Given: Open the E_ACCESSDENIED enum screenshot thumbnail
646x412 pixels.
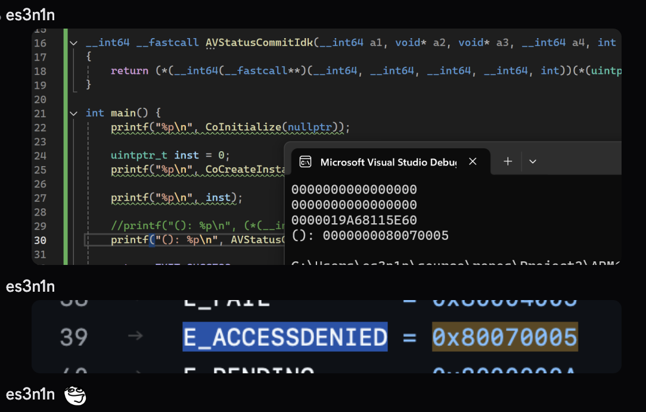Looking at the screenshot, I should coord(327,336).
